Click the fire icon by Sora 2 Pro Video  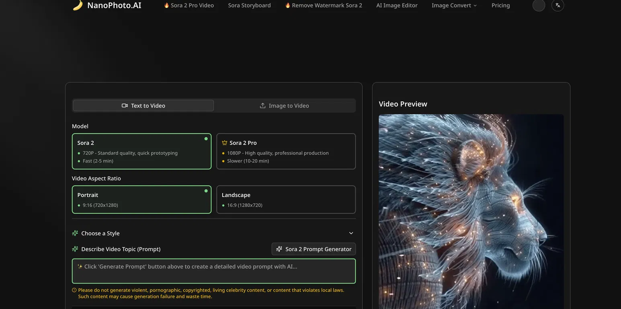(166, 6)
